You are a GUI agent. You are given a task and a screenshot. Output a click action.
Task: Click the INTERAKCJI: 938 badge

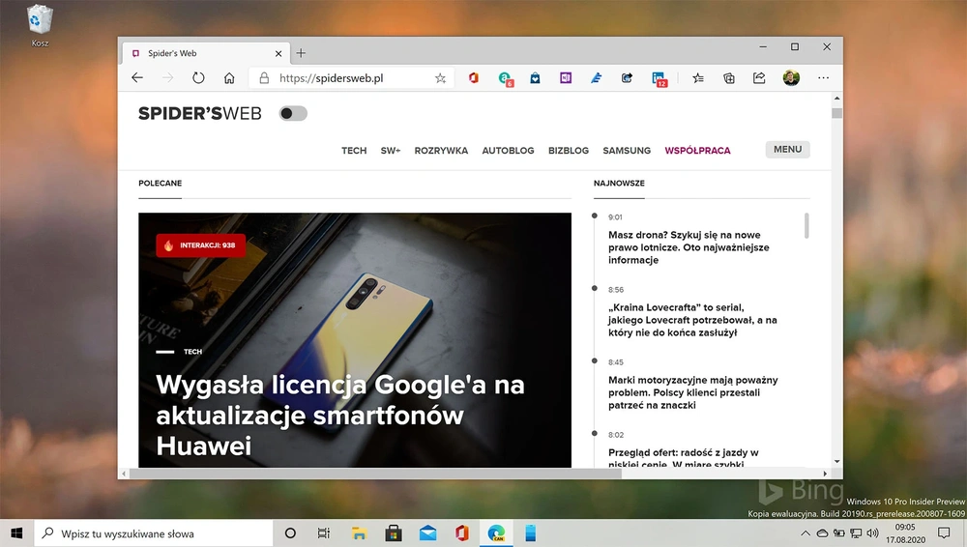tap(200, 245)
